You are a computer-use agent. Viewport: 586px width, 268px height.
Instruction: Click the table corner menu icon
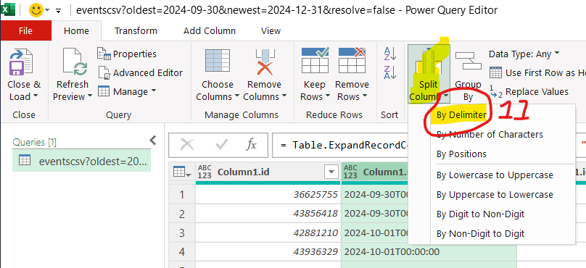pos(182,172)
